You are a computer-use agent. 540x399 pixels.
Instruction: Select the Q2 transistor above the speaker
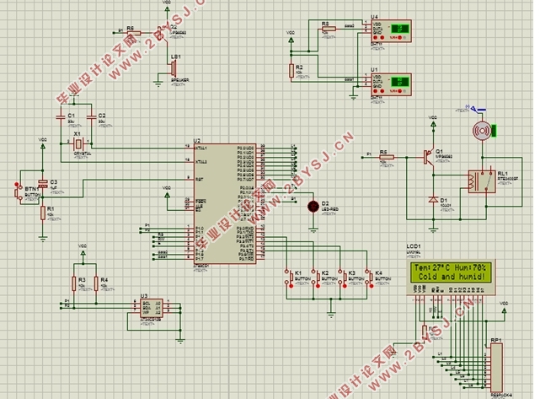162,34
